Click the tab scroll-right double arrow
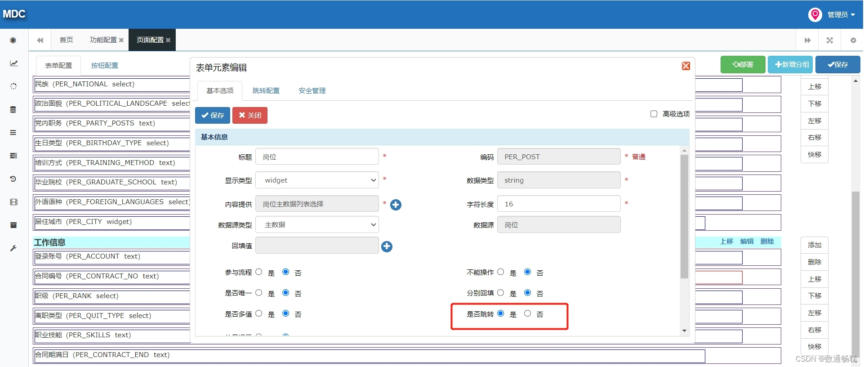Image resolution: width=864 pixels, height=367 pixels. click(x=807, y=40)
